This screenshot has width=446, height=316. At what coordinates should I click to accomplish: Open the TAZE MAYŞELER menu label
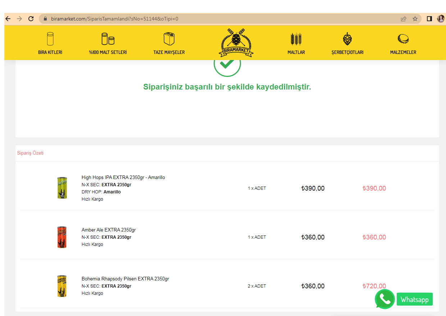[169, 52]
